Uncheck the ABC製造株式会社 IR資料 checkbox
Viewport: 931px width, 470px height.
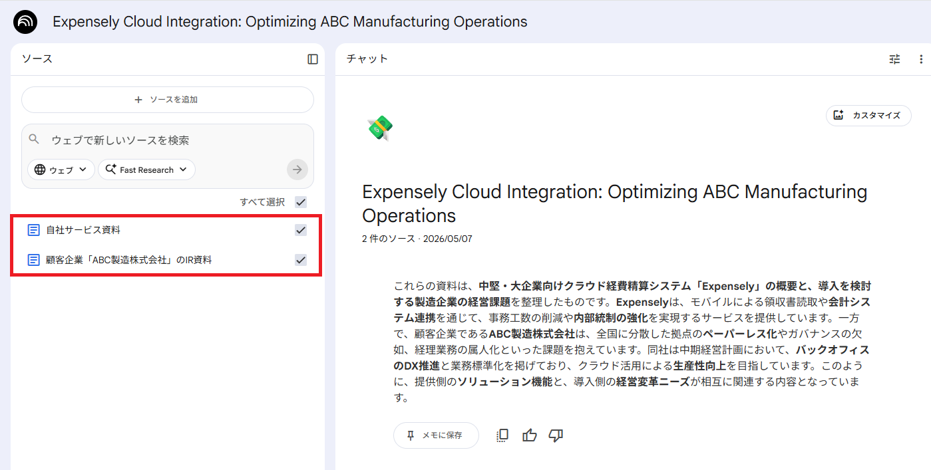301,260
